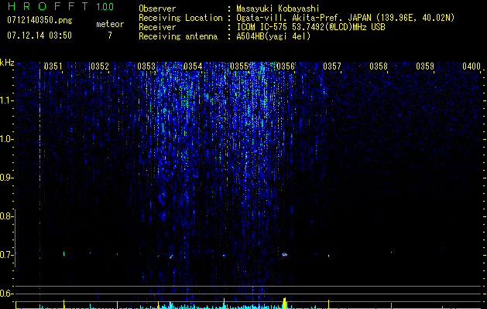Click the Receiver label

click(x=157, y=27)
